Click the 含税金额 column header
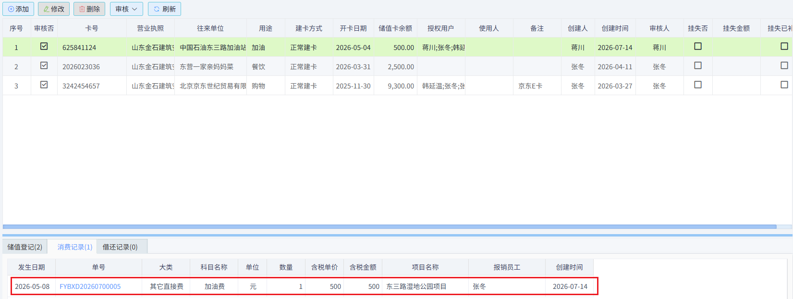The width and height of the screenshot is (793, 299). point(363,267)
